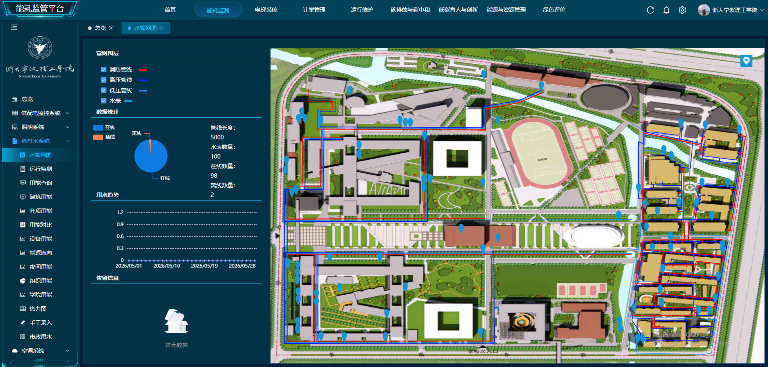
Task: Select the 能耗监测 top menu
Action: click(218, 10)
